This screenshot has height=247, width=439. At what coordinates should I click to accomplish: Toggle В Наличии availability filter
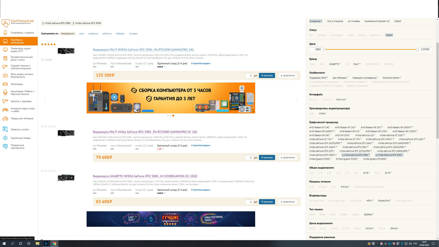point(316,21)
